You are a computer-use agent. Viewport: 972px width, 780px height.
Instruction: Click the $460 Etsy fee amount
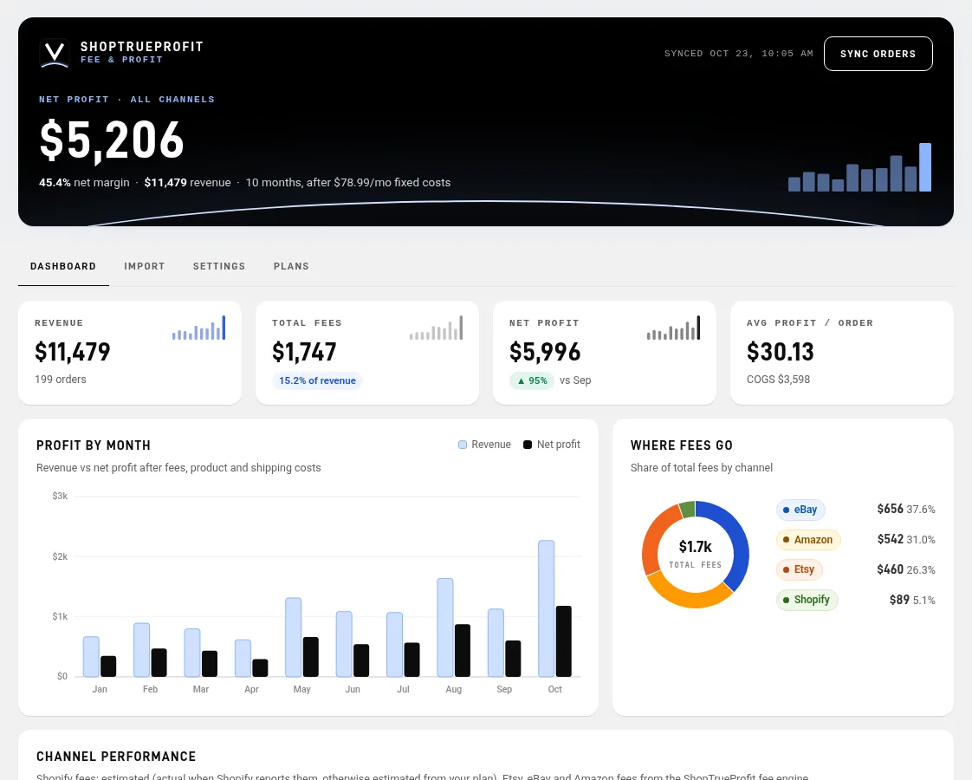891,569
